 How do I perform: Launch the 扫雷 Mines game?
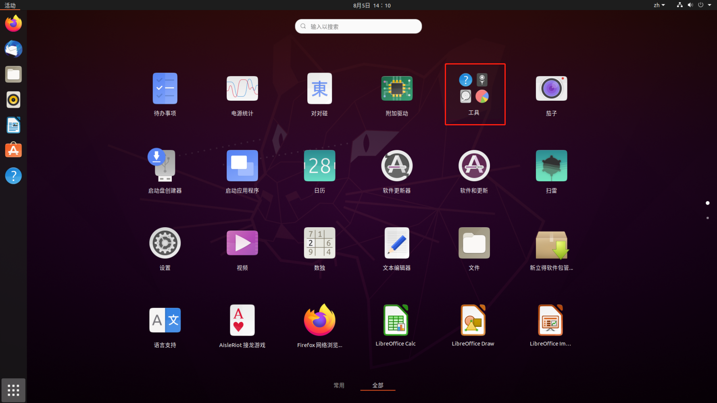551,166
